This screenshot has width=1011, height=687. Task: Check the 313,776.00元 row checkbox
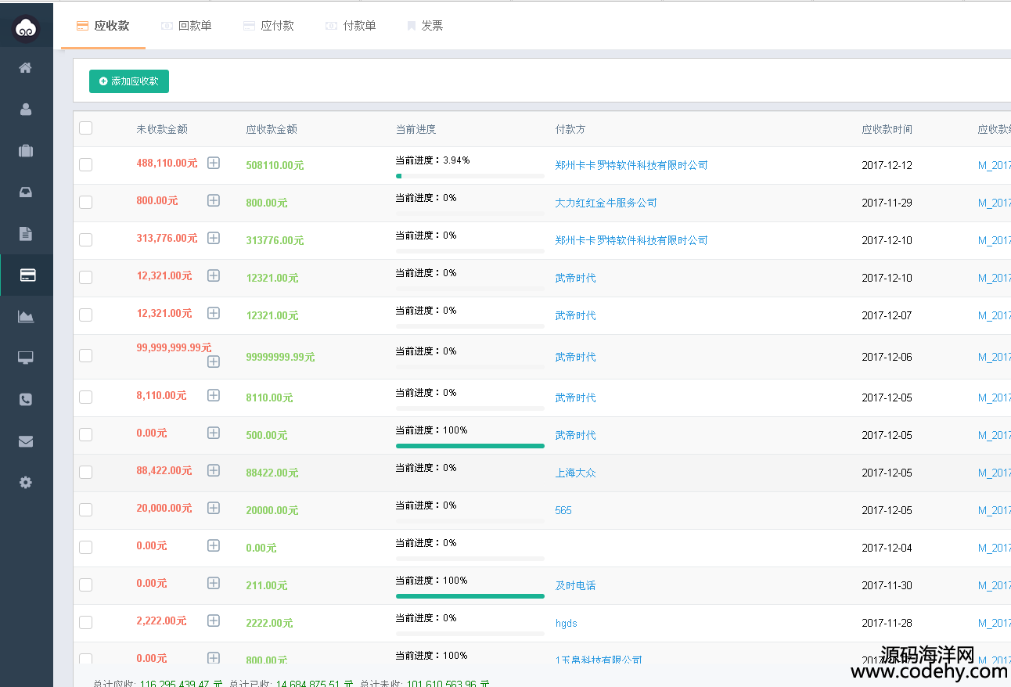coord(86,239)
